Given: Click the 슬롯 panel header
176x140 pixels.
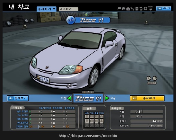Looking at the screenshot, I should click(89, 108).
